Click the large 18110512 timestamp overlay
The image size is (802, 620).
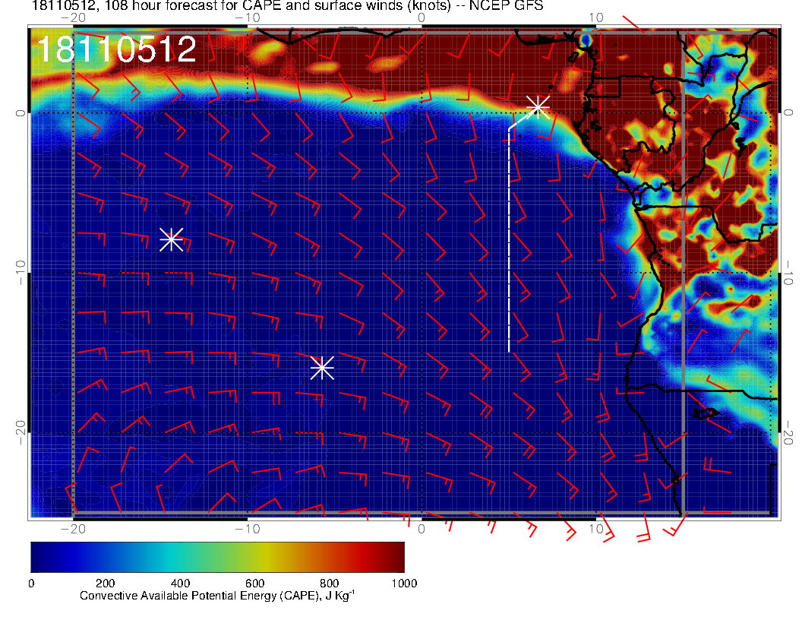(x=116, y=49)
